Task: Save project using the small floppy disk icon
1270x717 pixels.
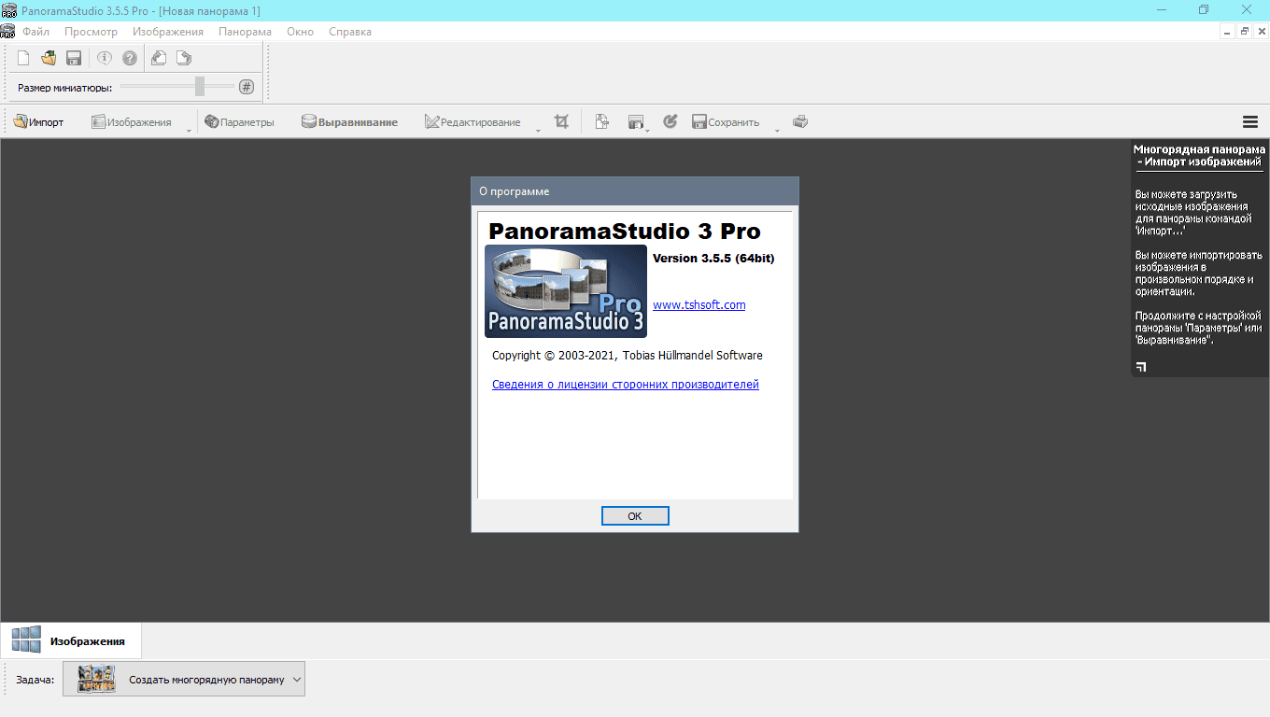Action: 74,58
